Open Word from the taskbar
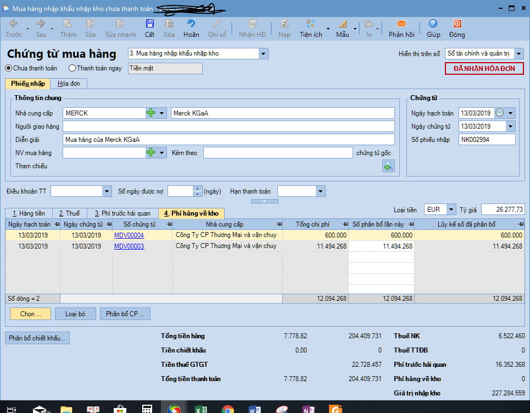Viewport: 530px width, 413px height. (254, 409)
